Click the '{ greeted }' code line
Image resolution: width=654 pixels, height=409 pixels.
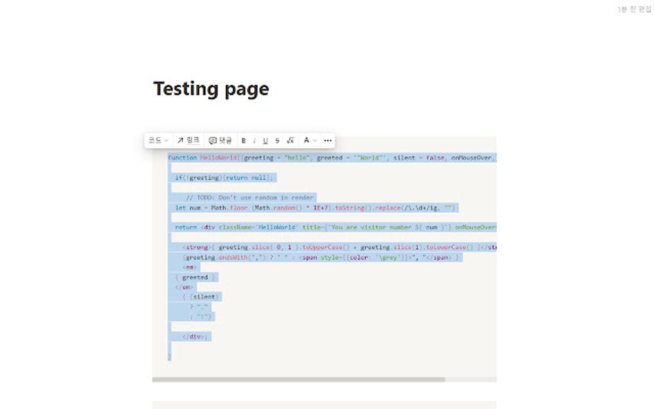(195, 278)
